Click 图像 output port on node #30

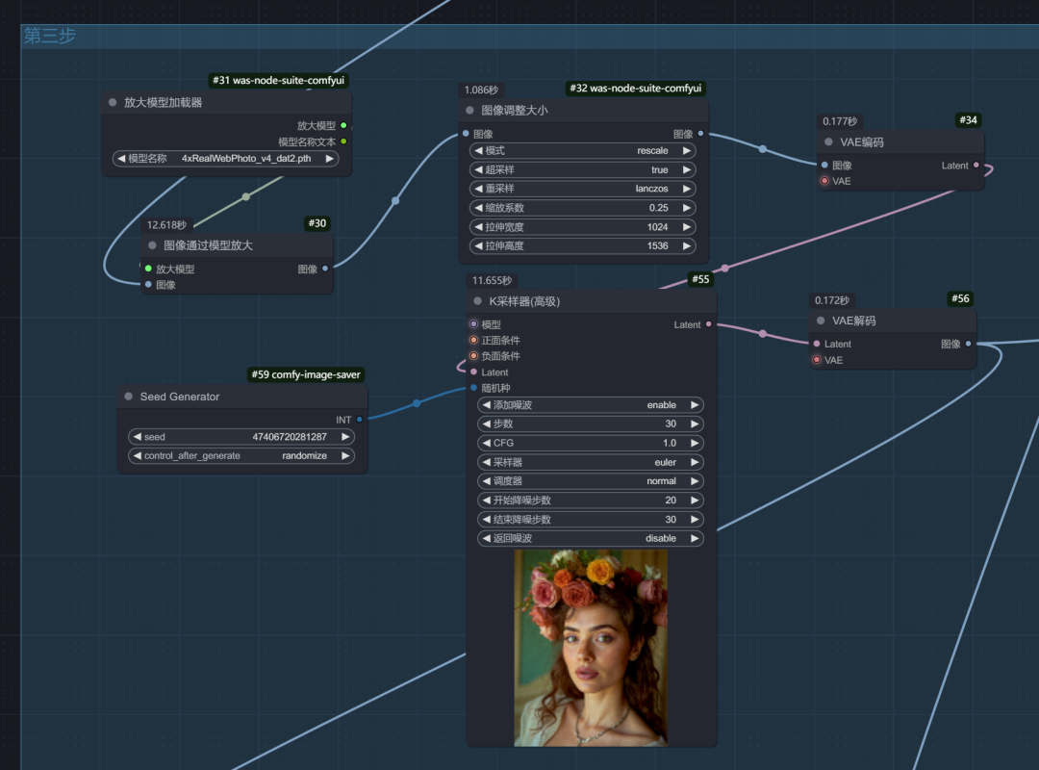pyautogui.click(x=325, y=269)
